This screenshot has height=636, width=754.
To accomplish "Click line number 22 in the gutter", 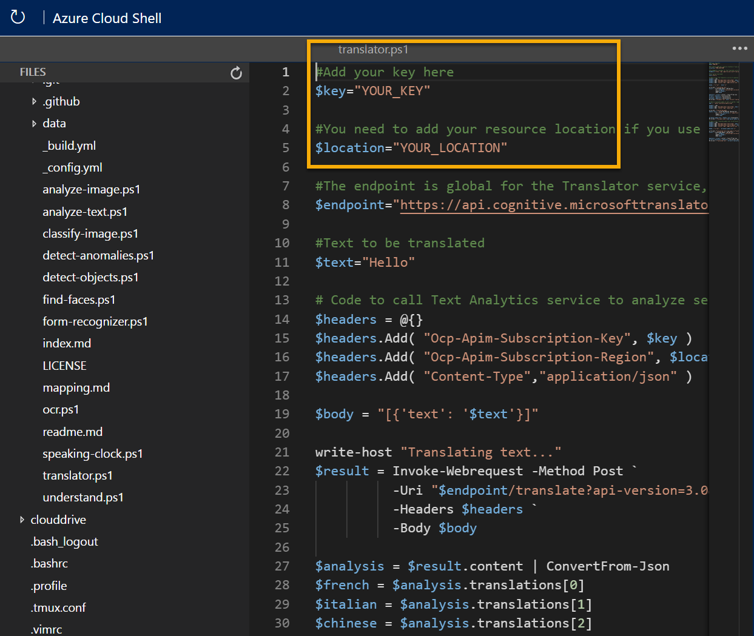I will click(282, 471).
